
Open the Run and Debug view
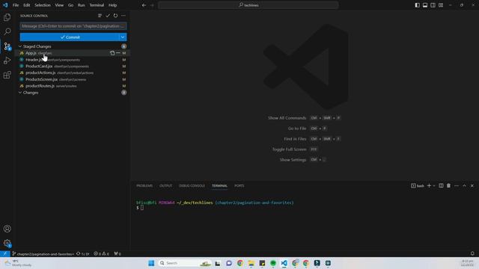click(7, 61)
